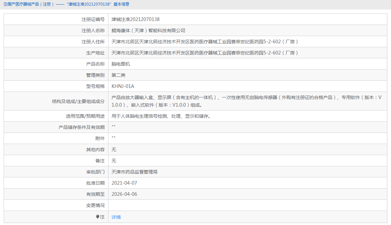Click the document icon beside the breadcrumb title
The height and width of the screenshot is (225, 391).
(5, 4)
